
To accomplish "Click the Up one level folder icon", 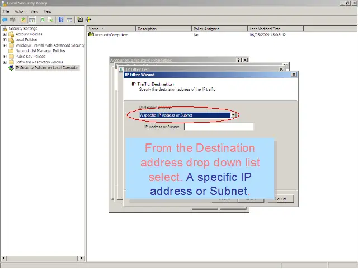I will point(23,20).
